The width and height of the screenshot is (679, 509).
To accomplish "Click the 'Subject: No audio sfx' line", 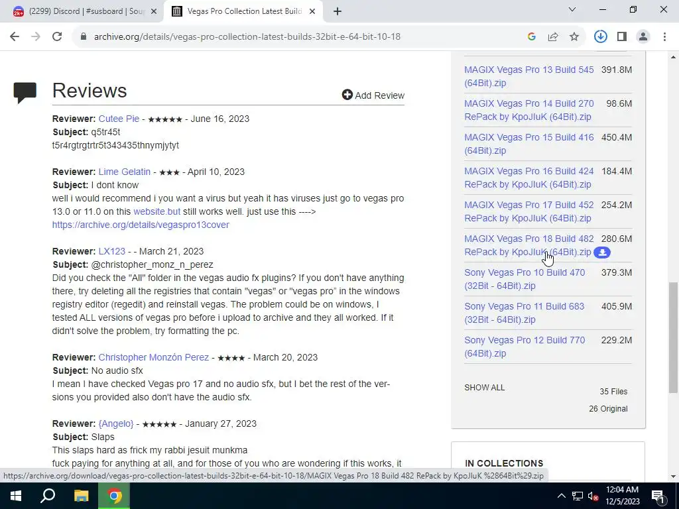I will [97, 370].
